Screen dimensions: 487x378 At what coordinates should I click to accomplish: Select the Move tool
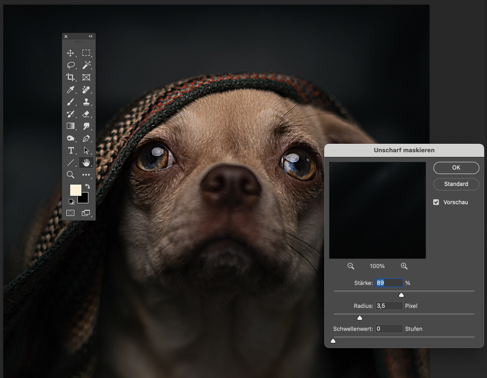tap(71, 53)
